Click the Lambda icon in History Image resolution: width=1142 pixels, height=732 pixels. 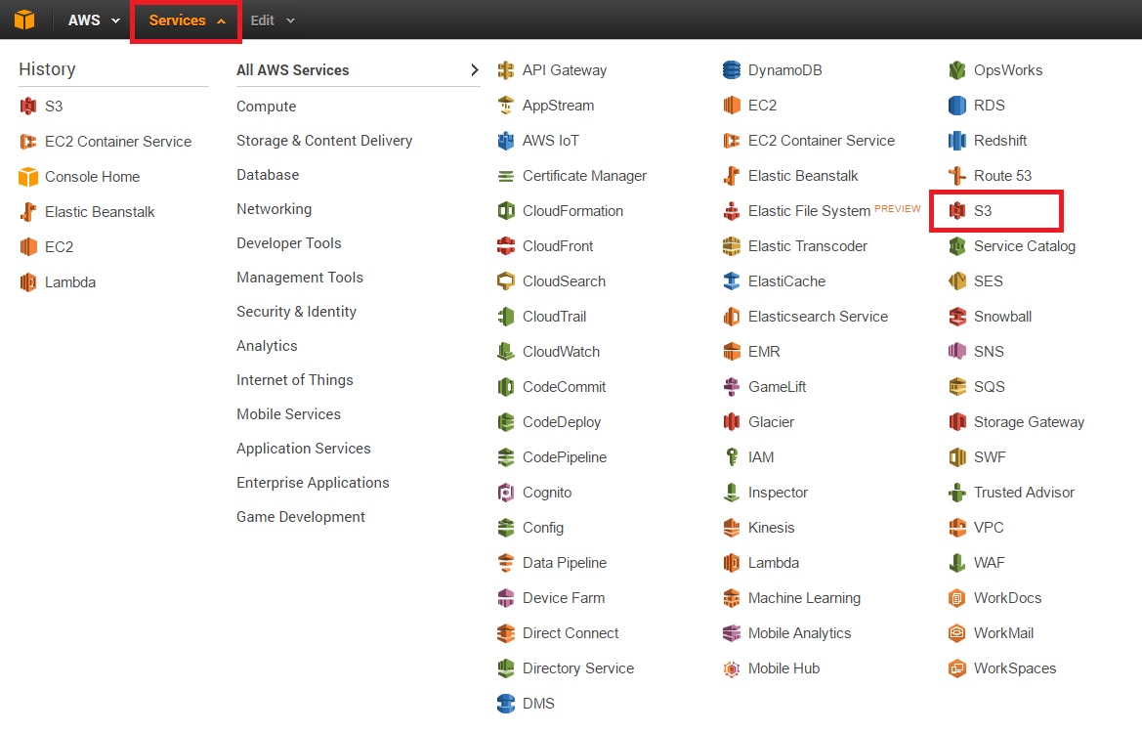27,282
